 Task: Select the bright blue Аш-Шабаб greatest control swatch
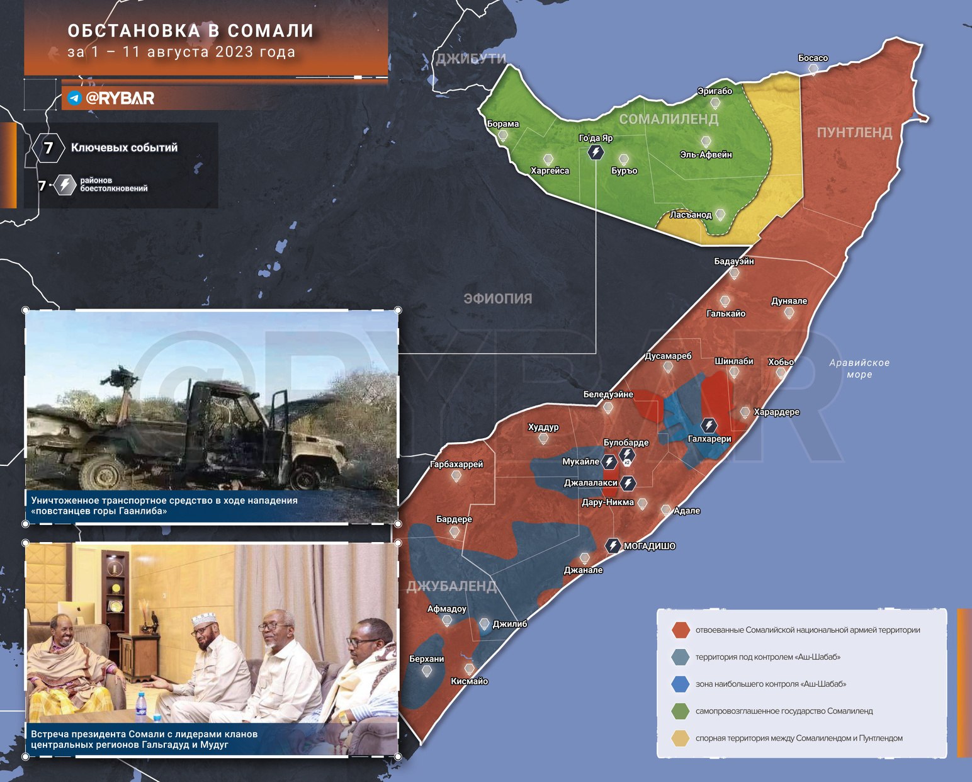tap(680, 684)
